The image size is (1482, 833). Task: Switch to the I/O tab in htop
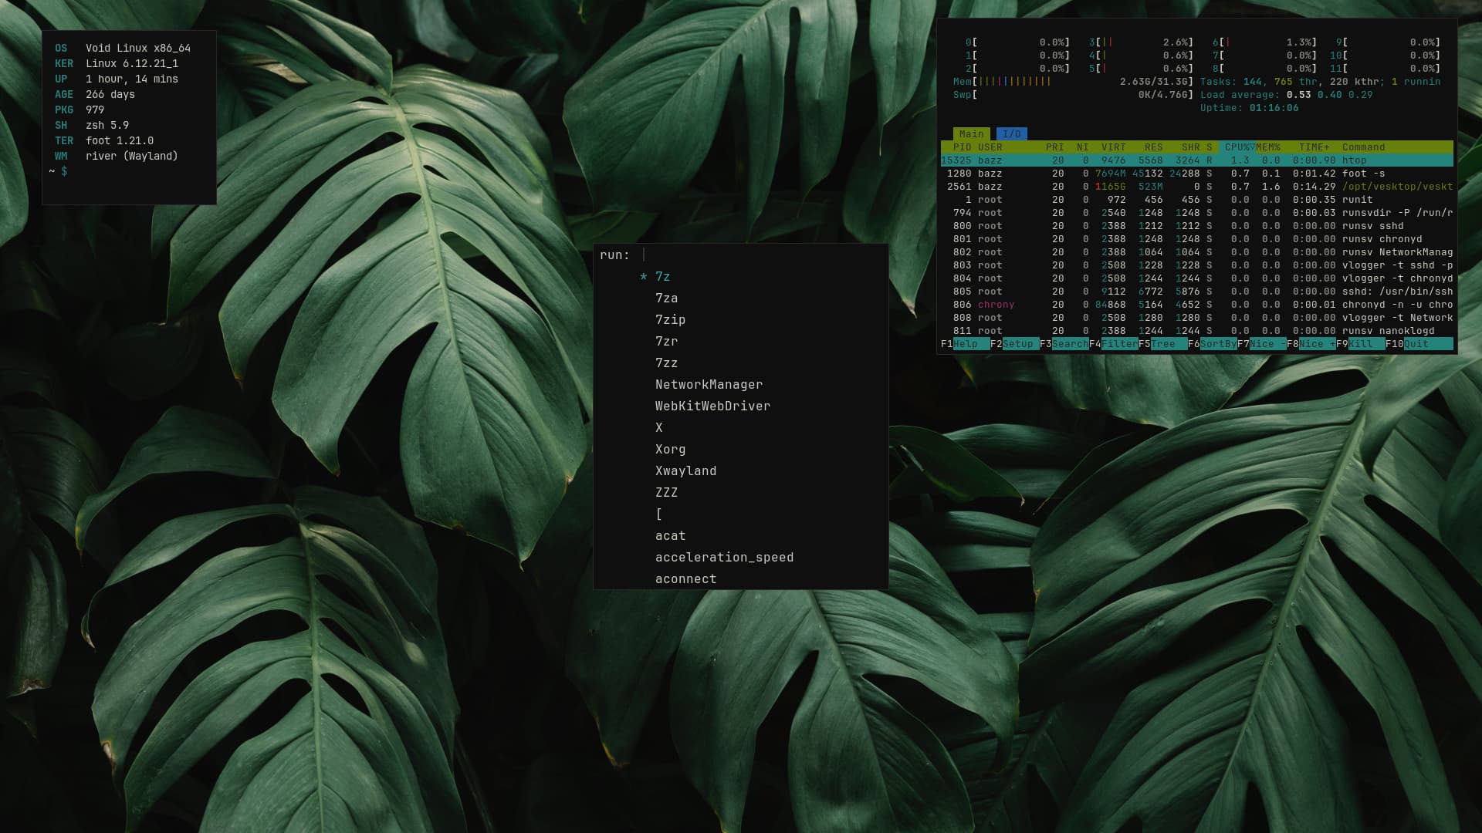coord(1011,134)
